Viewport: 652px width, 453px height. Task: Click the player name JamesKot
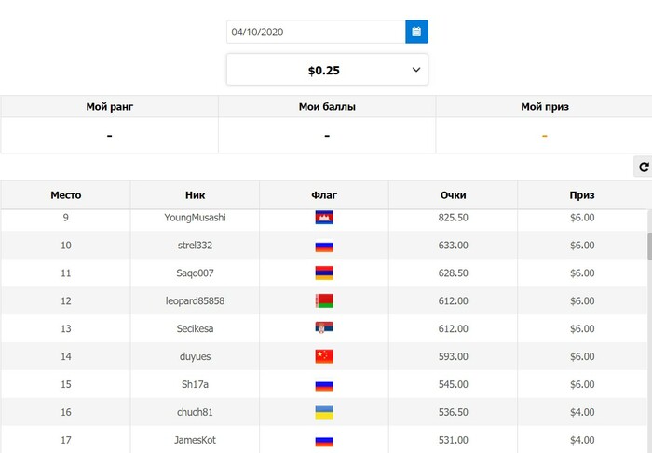(x=195, y=440)
